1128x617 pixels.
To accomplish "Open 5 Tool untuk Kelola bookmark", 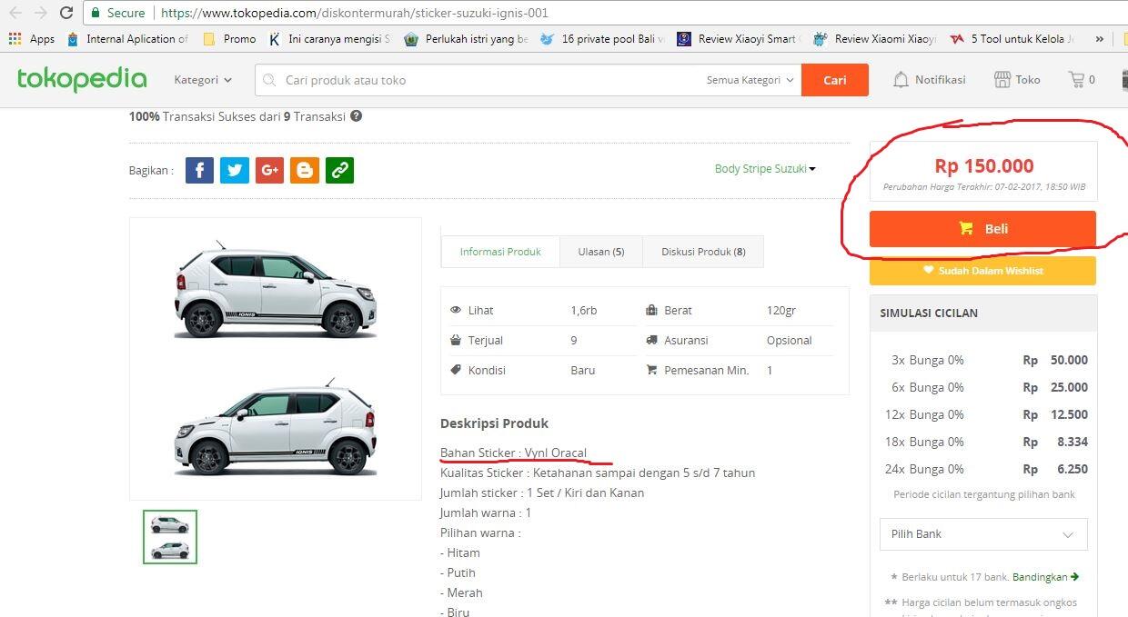I will click(1012, 39).
